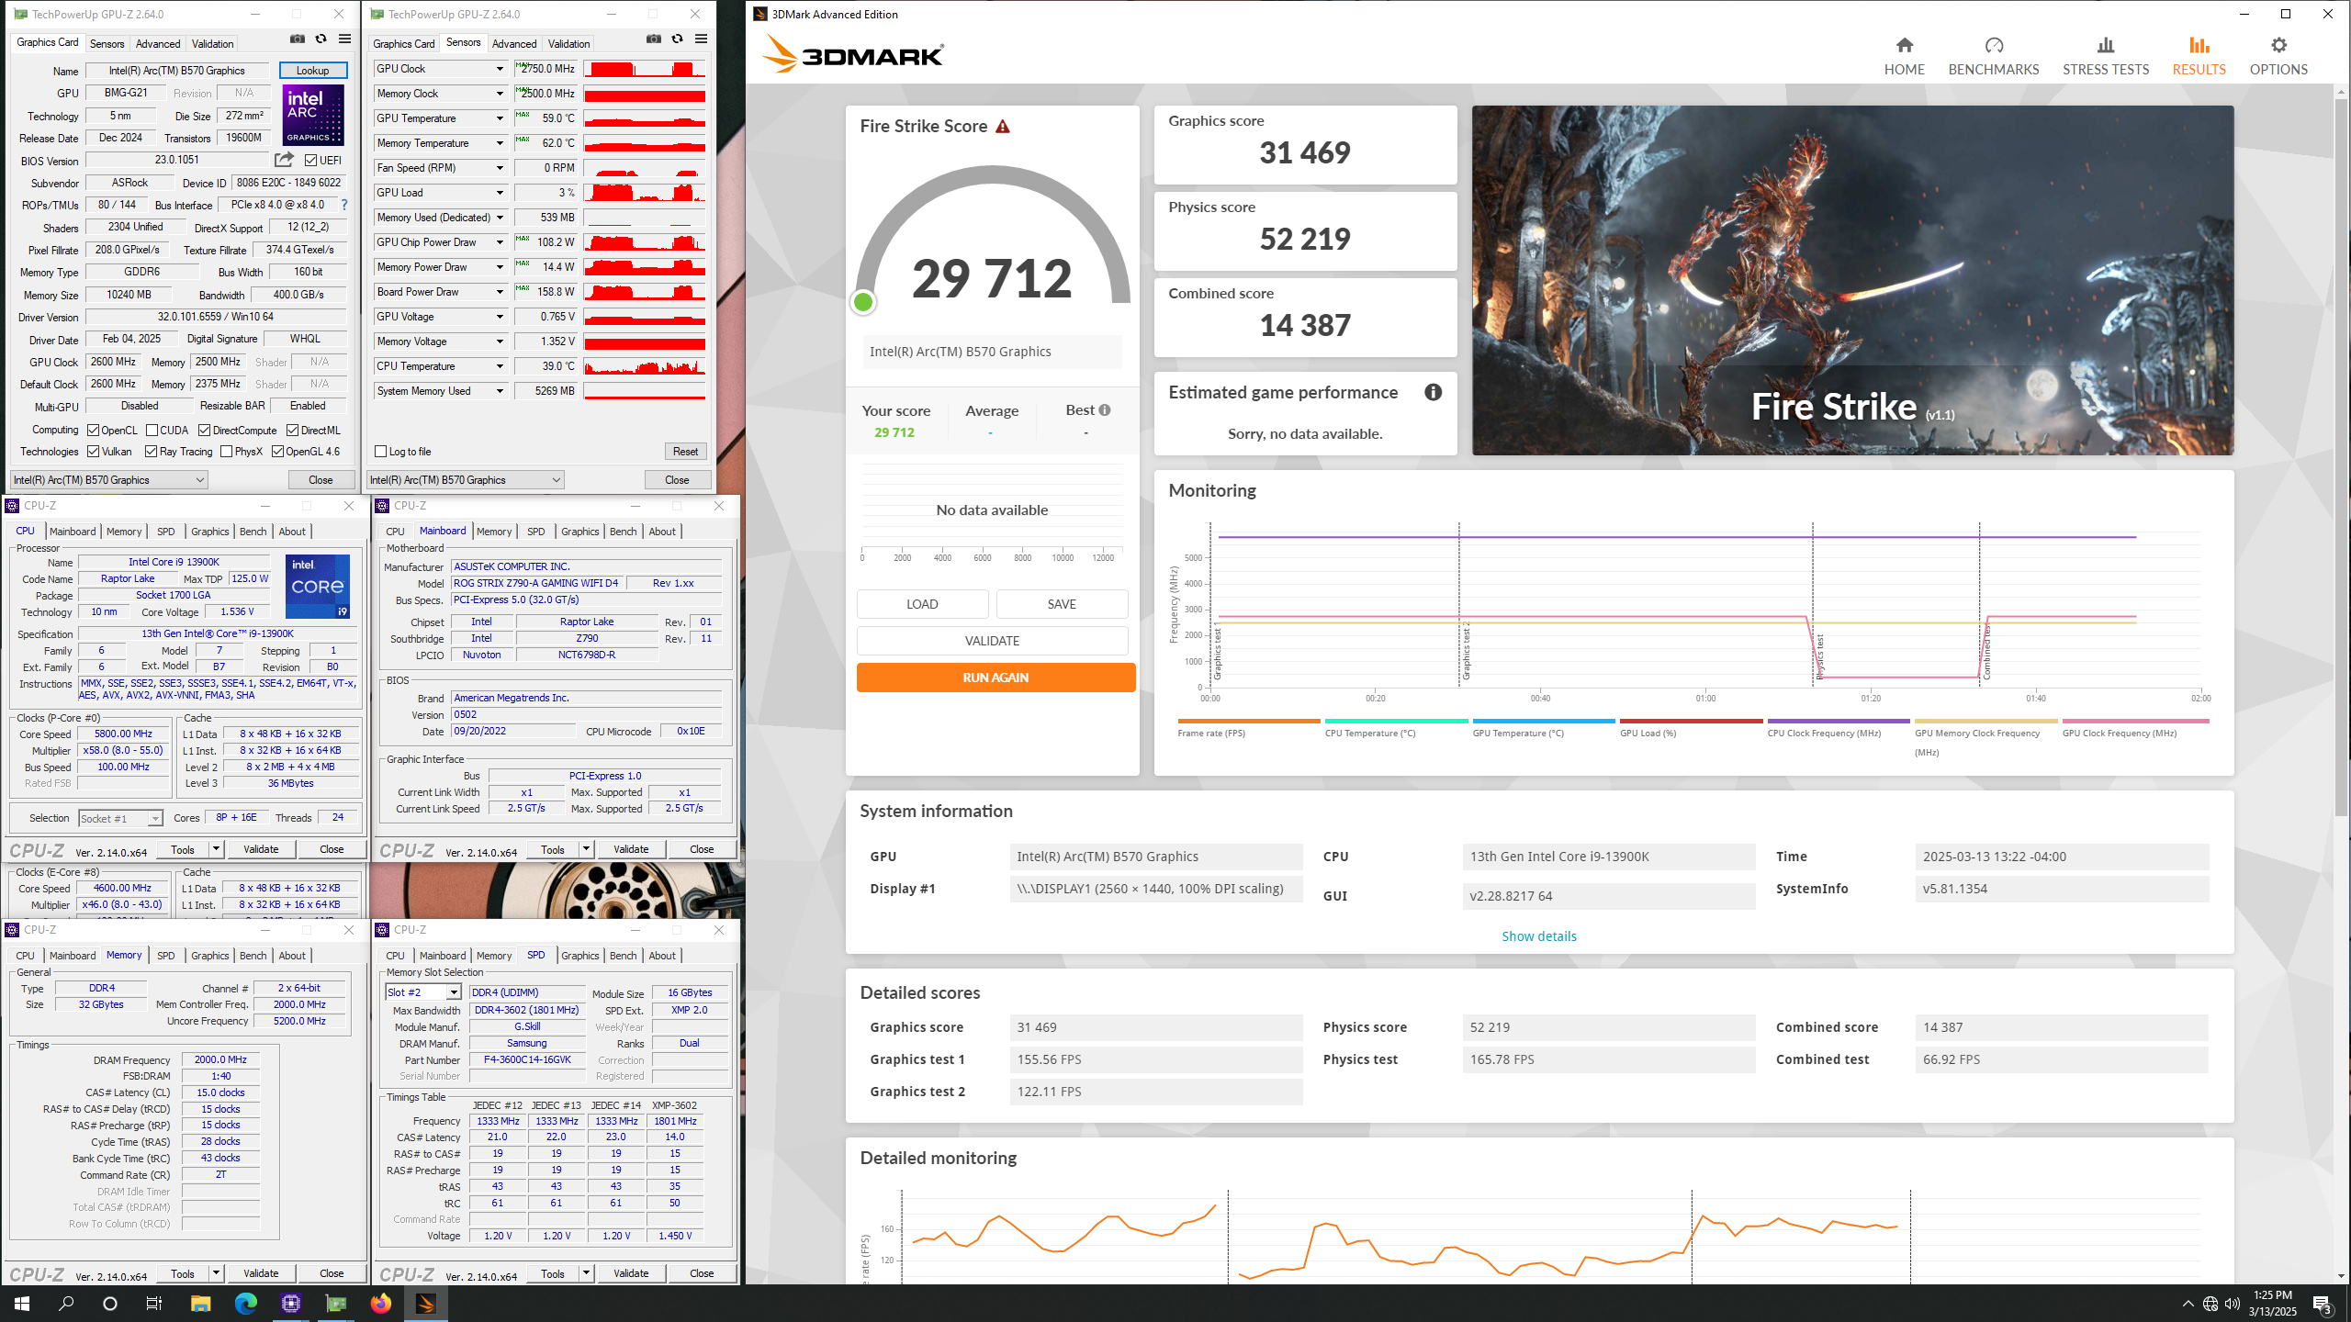Viewport: 2351px width, 1322px height.
Task: Expand Memory Clock sensor dropdown
Action: 500,94
